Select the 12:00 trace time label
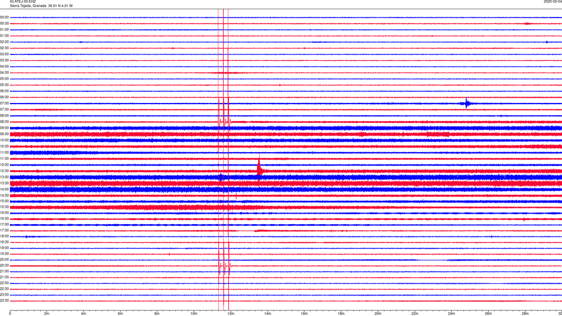The width and height of the screenshot is (562, 316). (x=5, y=165)
